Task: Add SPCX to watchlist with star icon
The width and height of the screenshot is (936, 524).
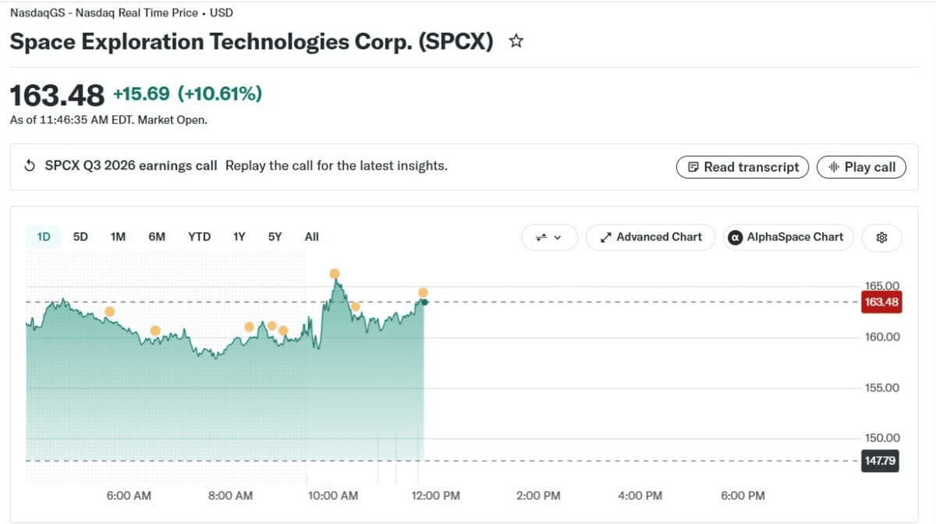Action: pos(516,41)
